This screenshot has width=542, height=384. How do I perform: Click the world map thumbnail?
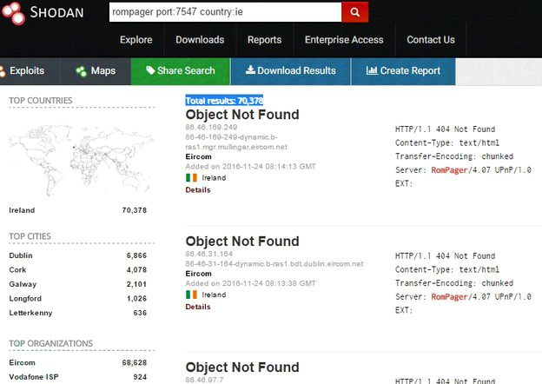pos(82,160)
